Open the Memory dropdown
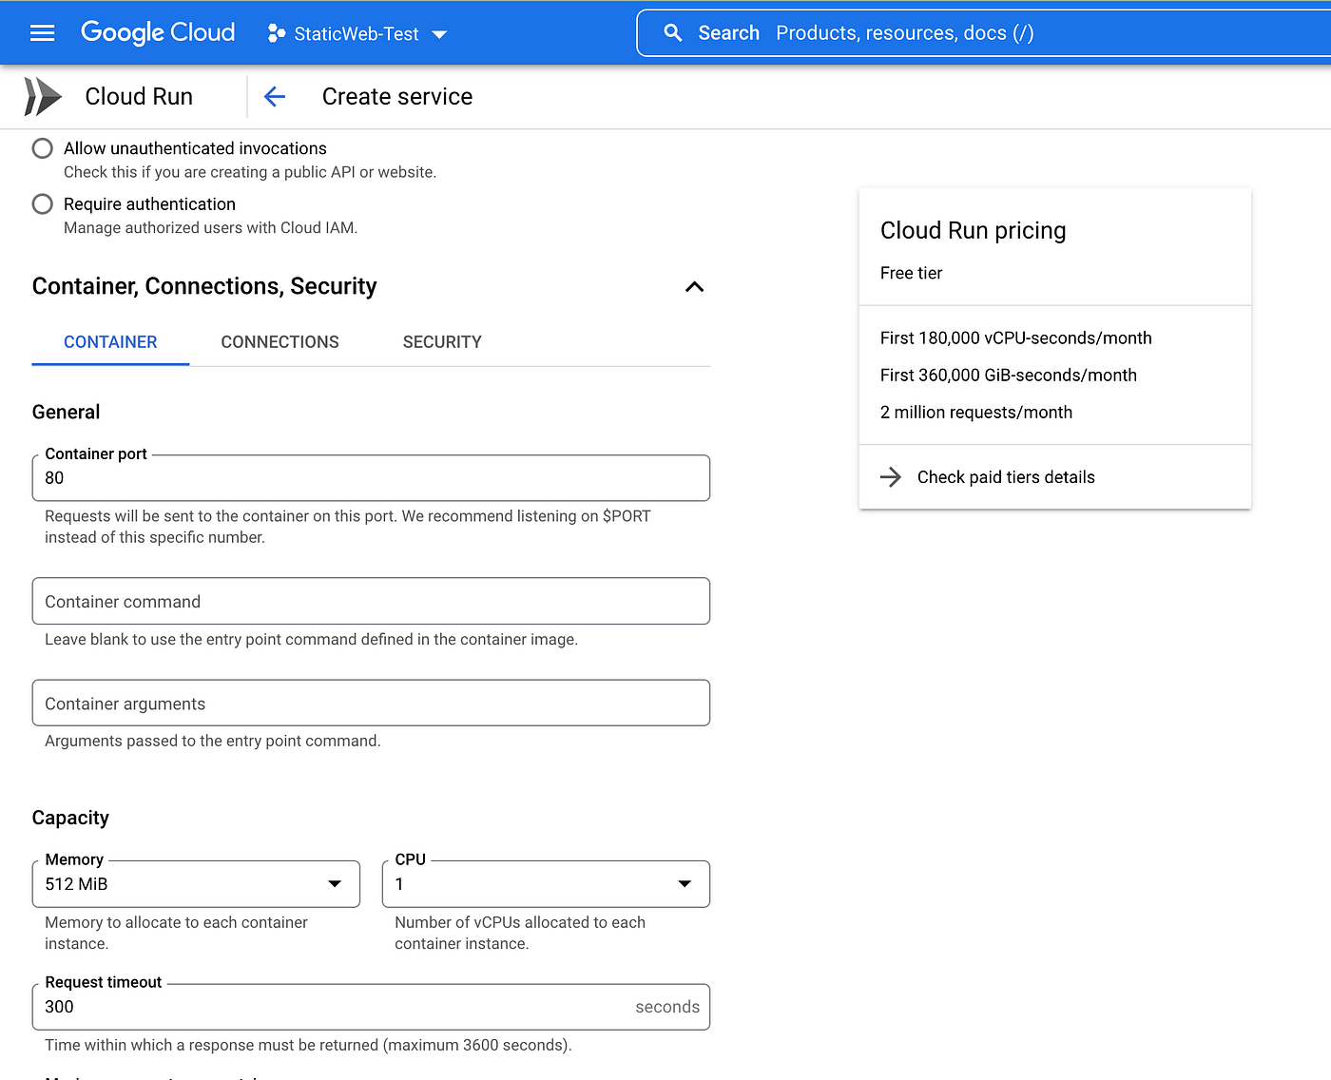 pyautogui.click(x=335, y=883)
